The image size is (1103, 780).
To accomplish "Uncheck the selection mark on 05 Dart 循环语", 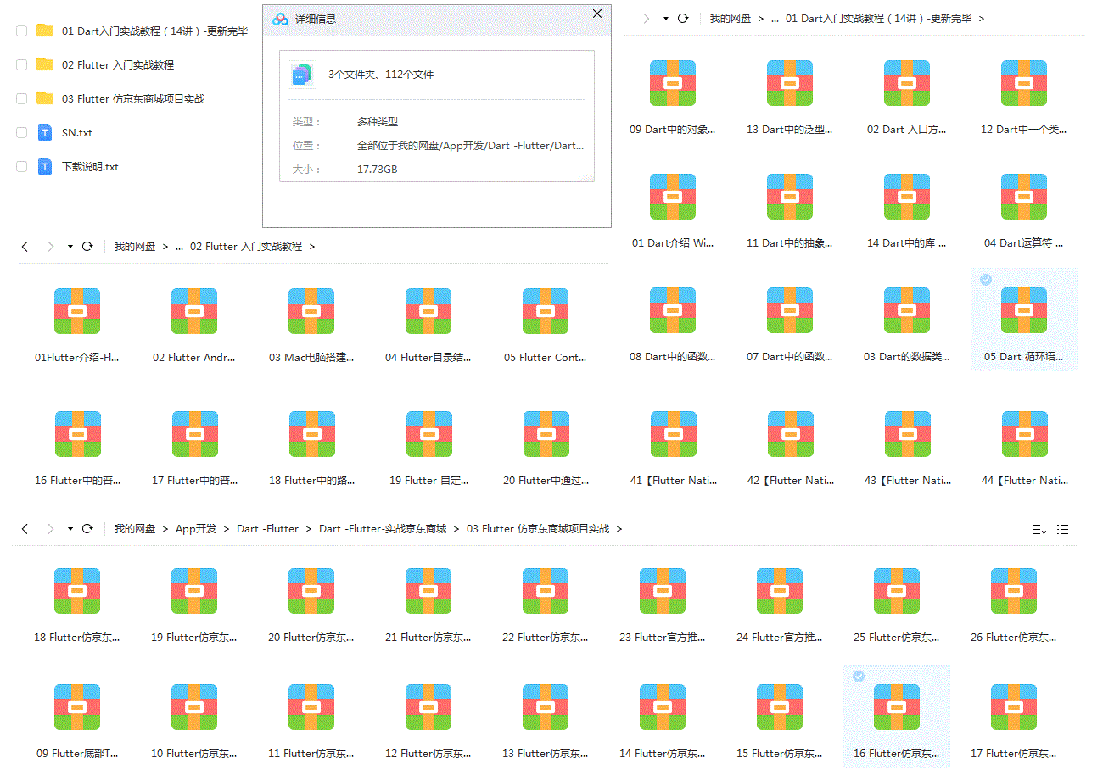I will point(985,279).
